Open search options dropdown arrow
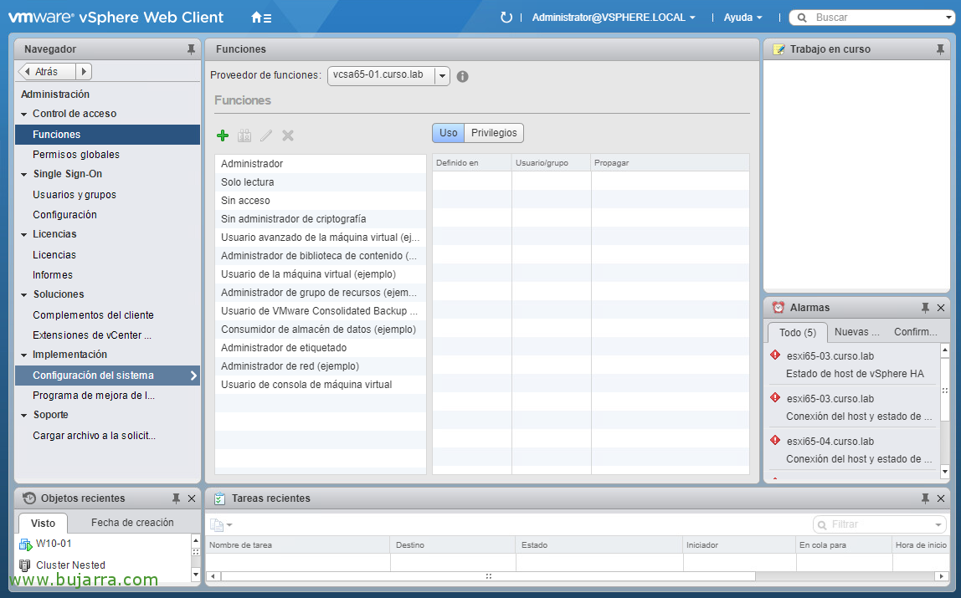 (x=948, y=18)
